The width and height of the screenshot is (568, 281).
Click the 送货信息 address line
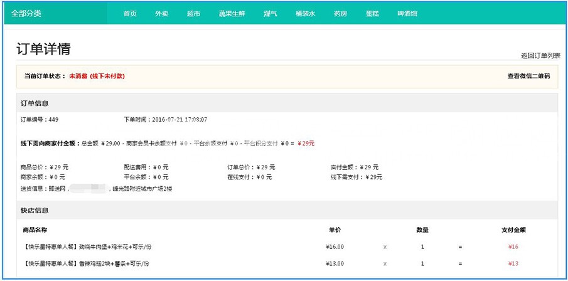coord(97,189)
